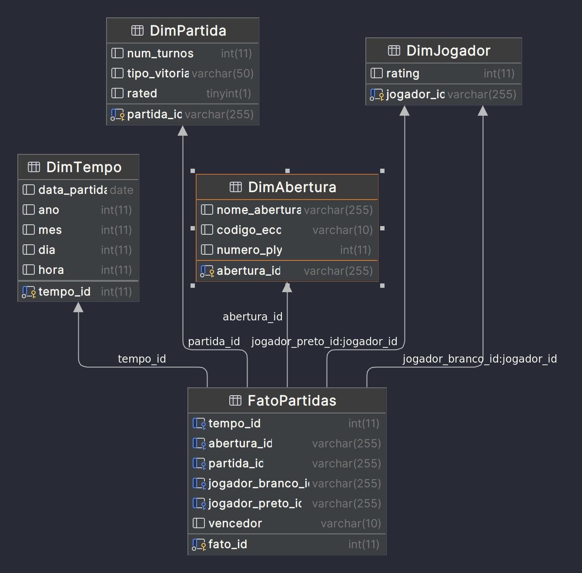Click the primary key icon of jogador_id in DimJogador
Viewport: 582px width, 573px height.
click(377, 94)
